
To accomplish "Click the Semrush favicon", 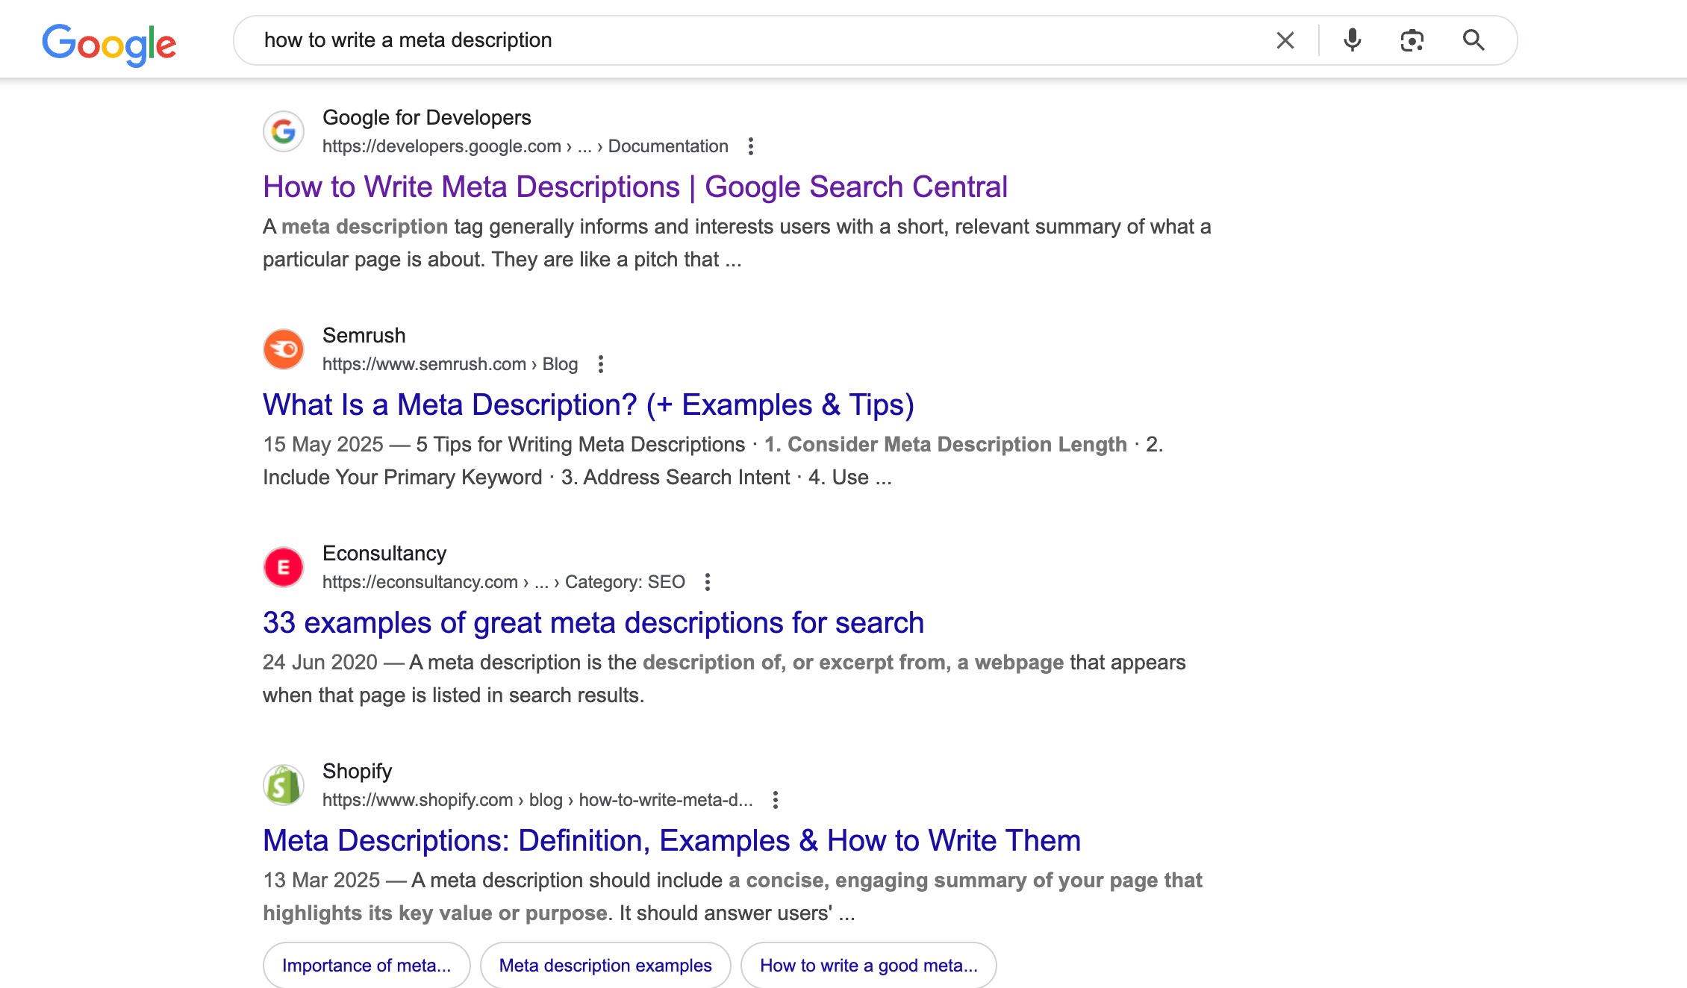I will (284, 349).
